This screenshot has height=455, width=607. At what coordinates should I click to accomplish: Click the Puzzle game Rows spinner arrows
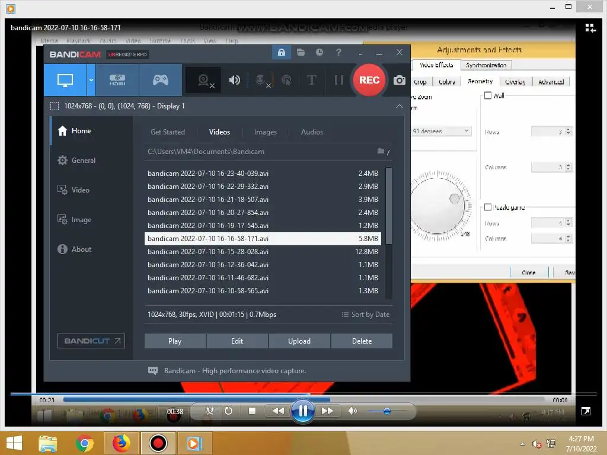click(568, 223)
